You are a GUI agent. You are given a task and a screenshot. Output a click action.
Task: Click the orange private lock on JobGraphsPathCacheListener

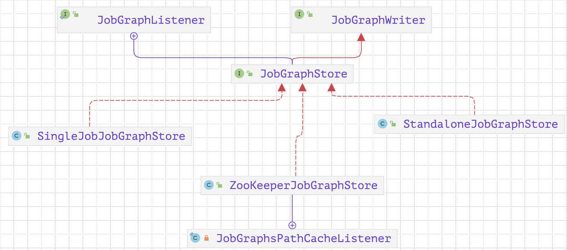point(206,238)
